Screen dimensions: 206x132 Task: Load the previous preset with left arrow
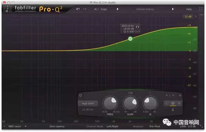(117, 9)
